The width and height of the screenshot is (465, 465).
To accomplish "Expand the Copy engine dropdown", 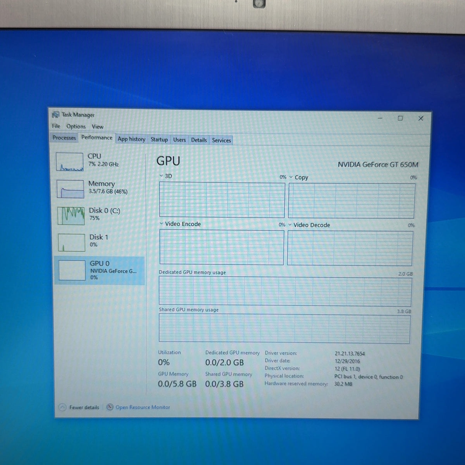I will pyautogui.click(x=291, y=177).
